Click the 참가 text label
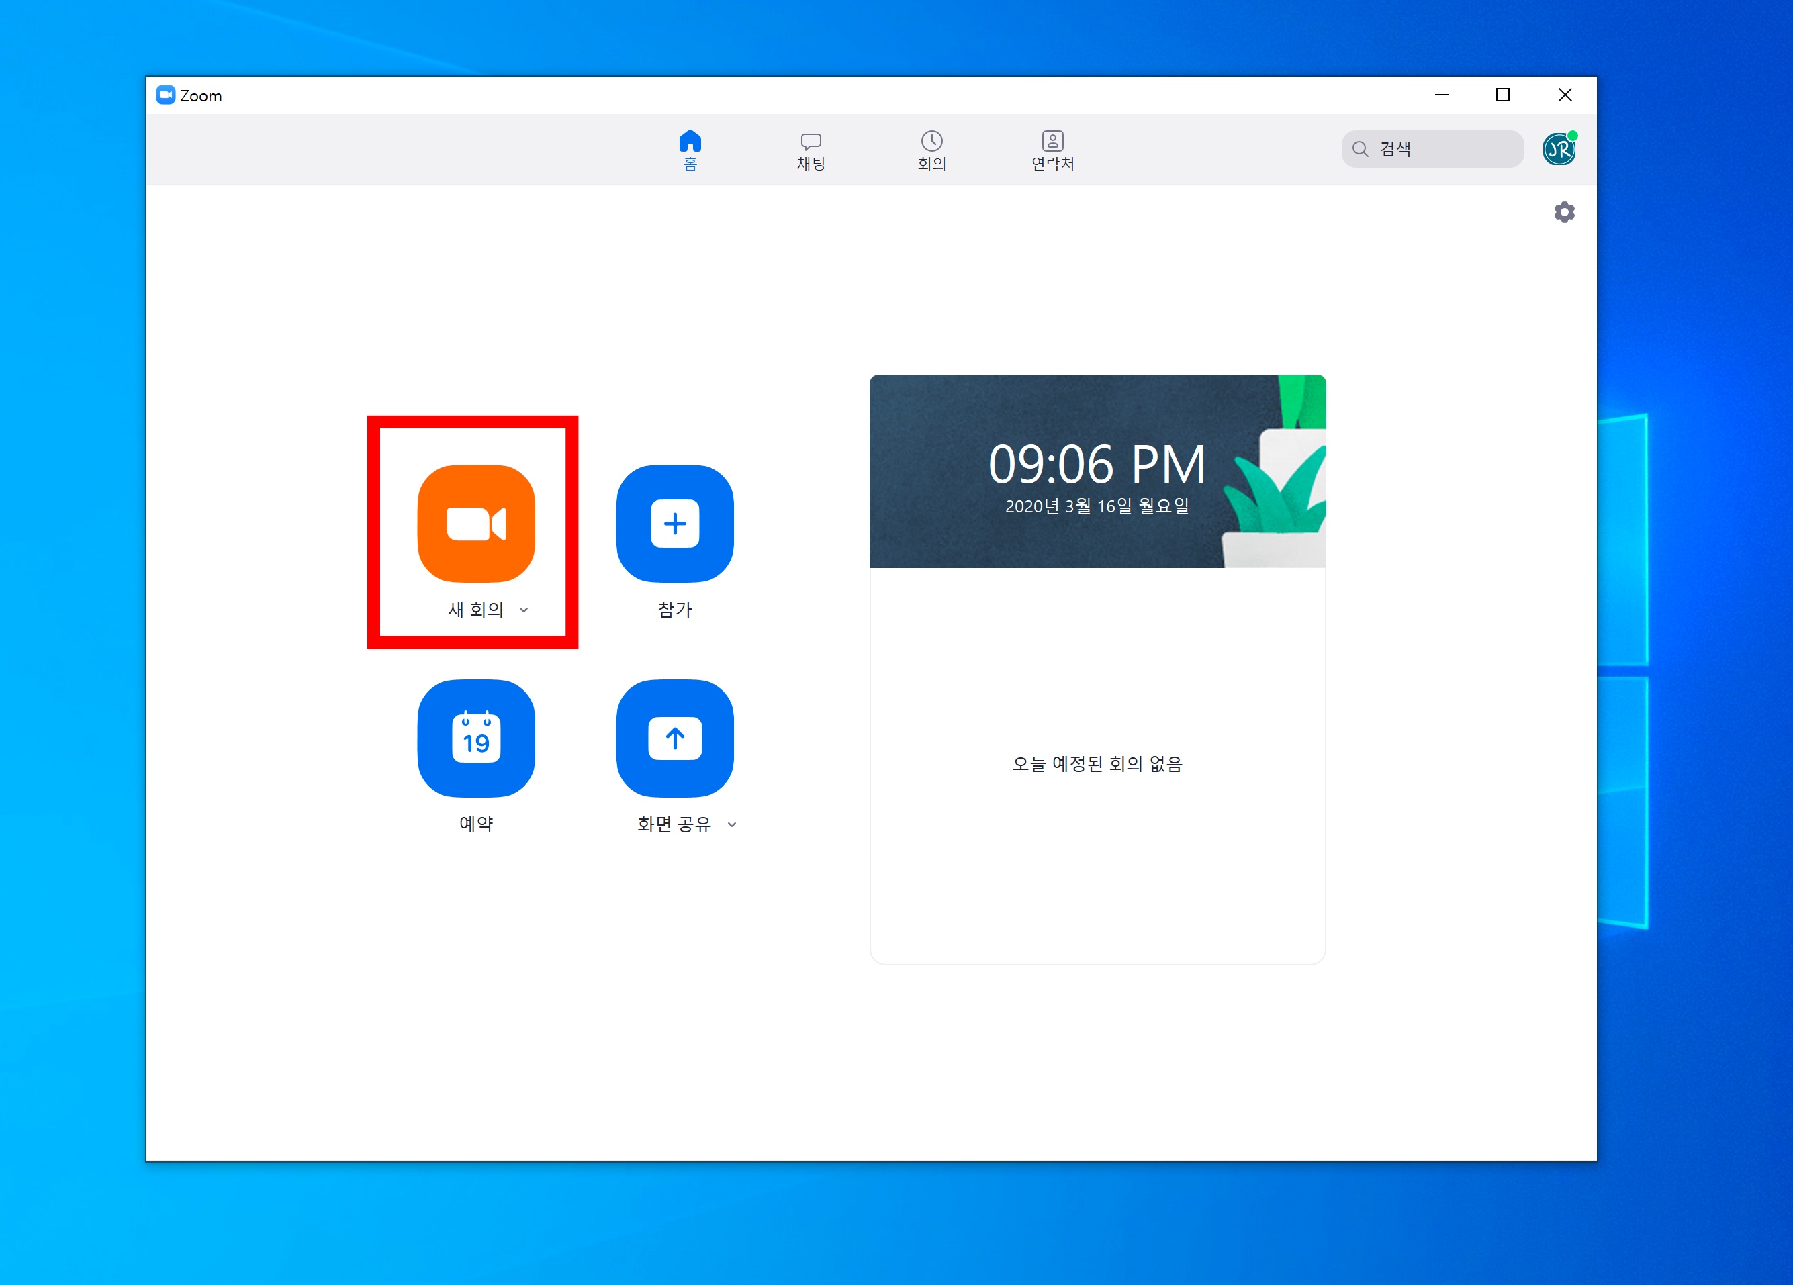 [674, 610]
